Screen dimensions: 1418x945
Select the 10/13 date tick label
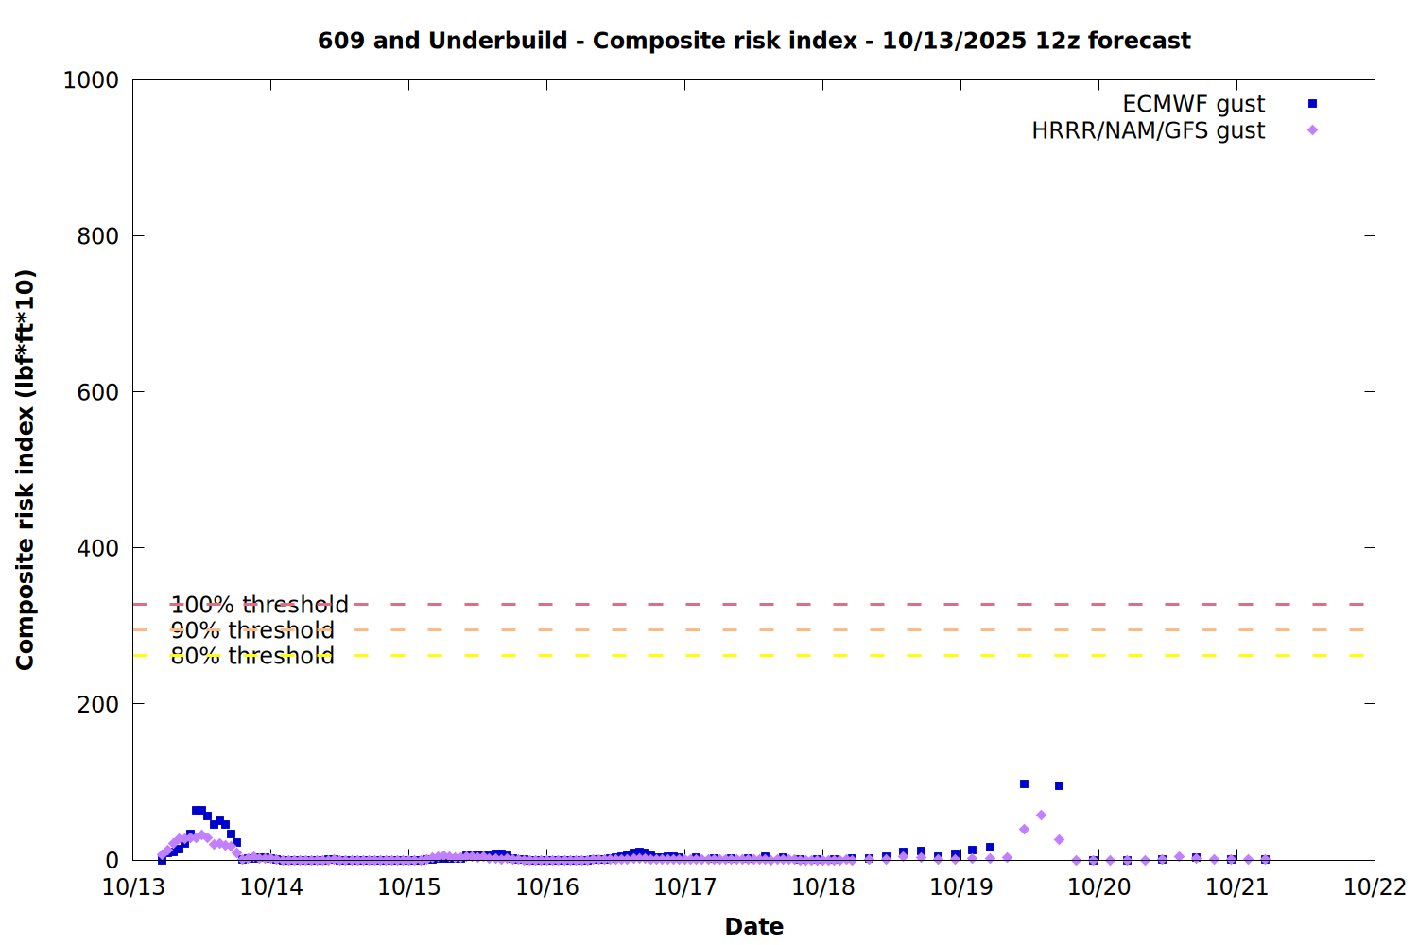133,887
